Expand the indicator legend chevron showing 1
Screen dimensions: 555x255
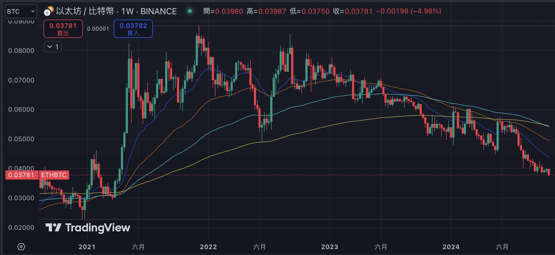(53, 47)
